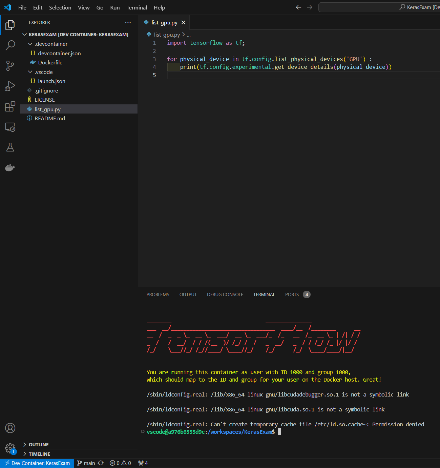440x468 pixels.
Task: Collapse the .vscode folder
Action: click(44, 72)
